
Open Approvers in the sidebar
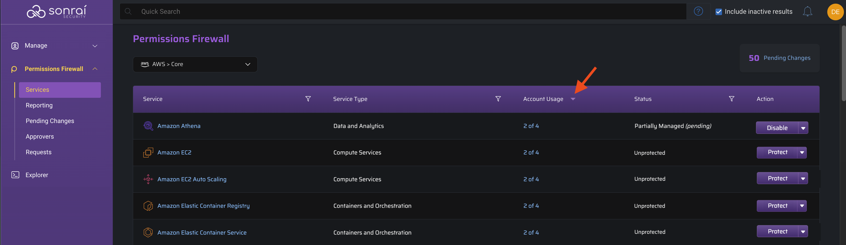coord(40,137)
